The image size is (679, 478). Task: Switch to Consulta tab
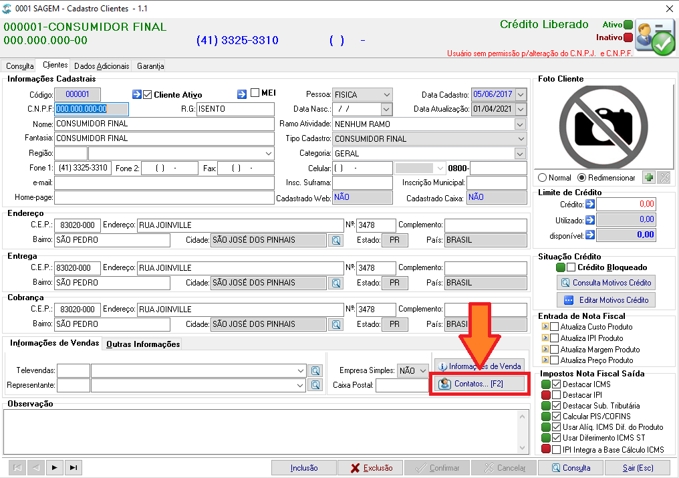(19, 66)
